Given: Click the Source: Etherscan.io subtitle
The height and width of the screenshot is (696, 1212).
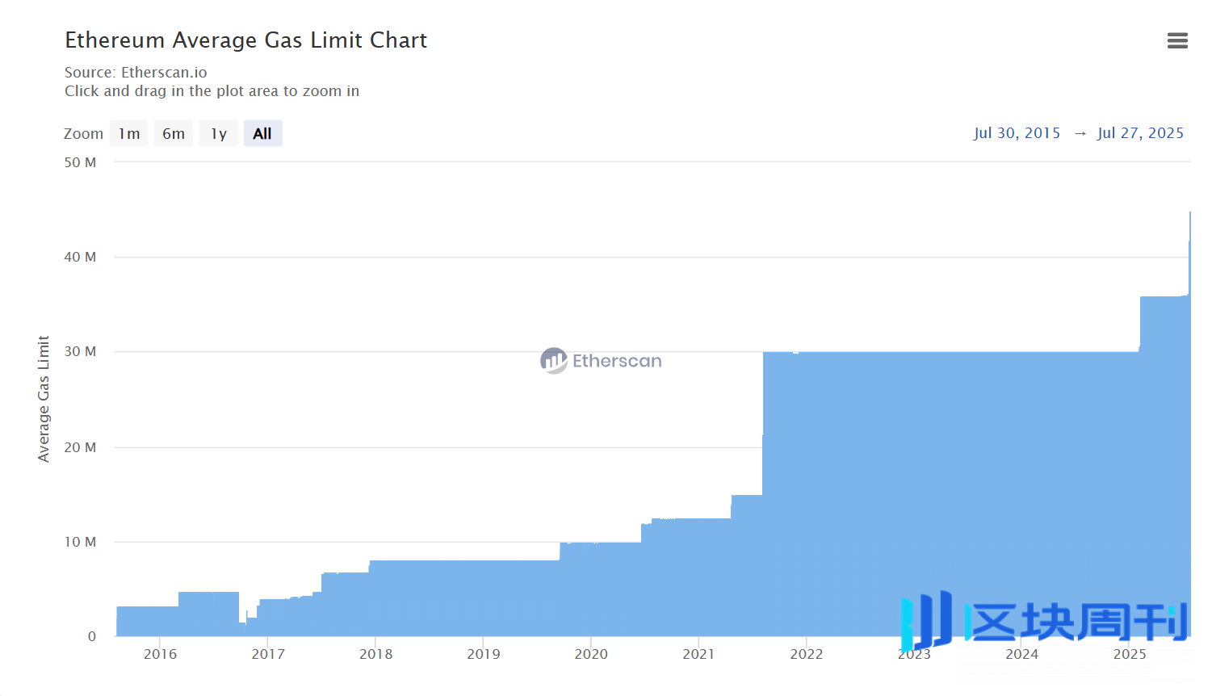Looking at the screenshot, I should click(136, 73).
